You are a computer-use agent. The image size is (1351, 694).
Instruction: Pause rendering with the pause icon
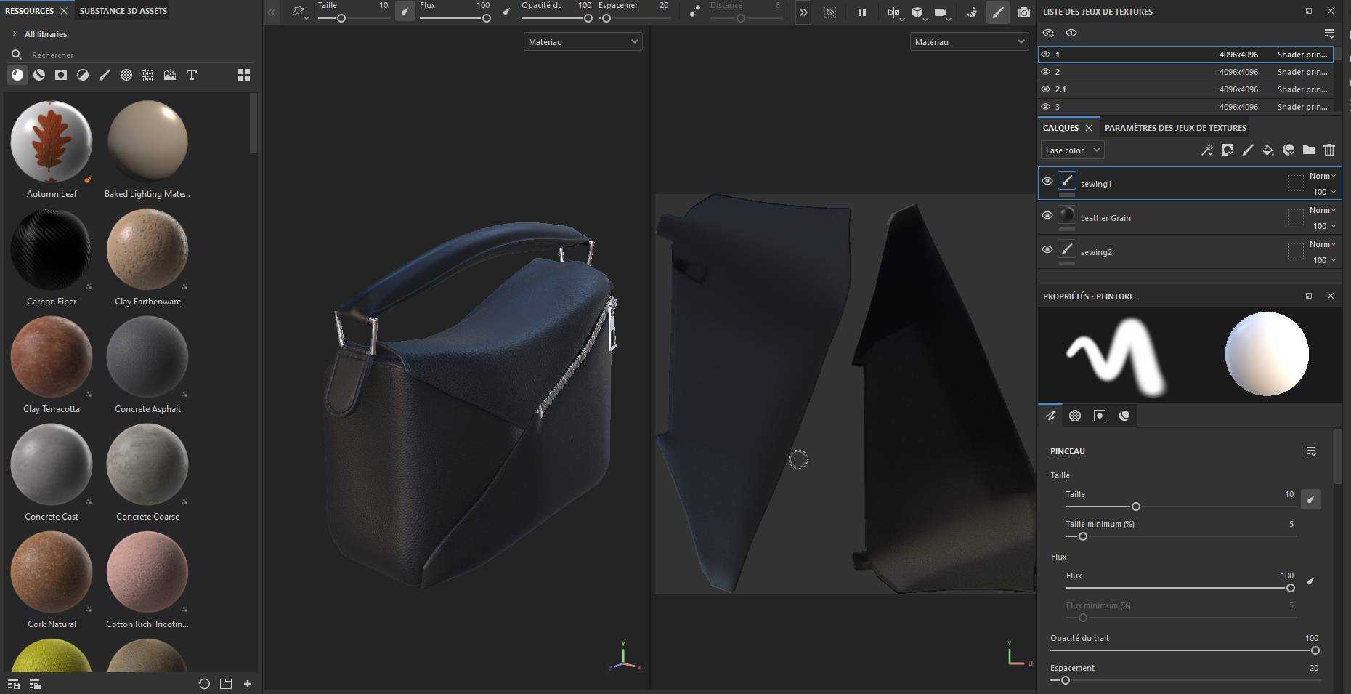tap(862, 12)
